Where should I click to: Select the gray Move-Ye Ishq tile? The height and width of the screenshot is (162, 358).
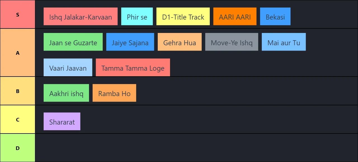point(232,41)
